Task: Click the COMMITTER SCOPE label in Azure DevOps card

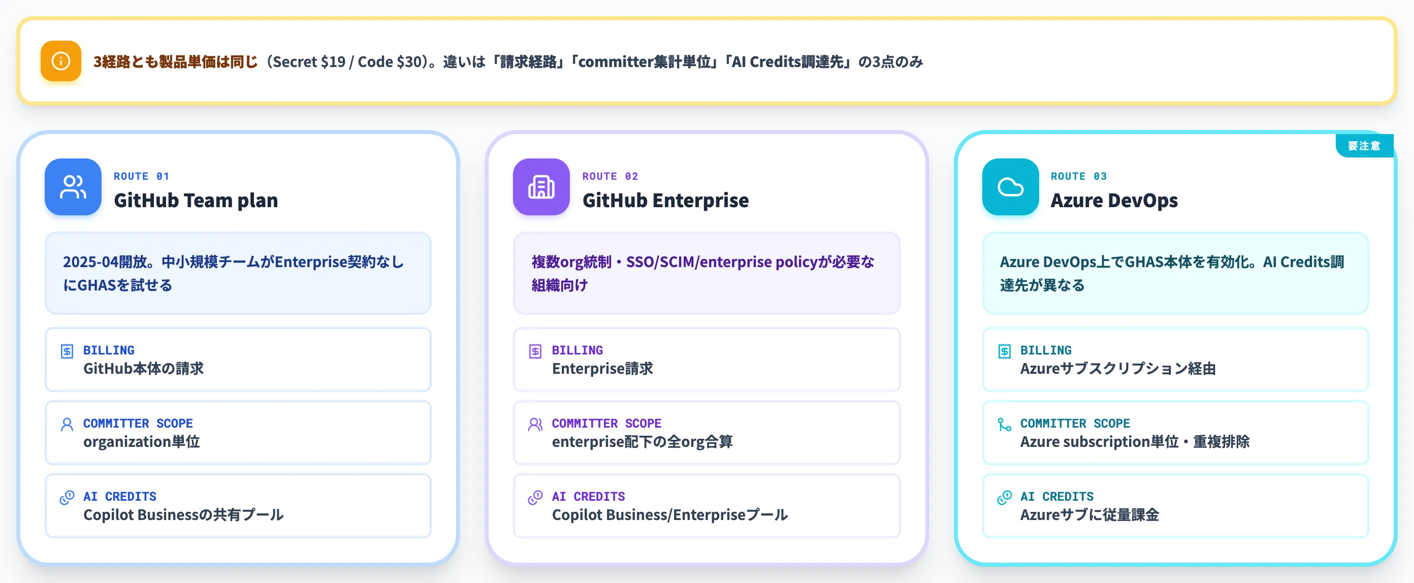Action: tap(1075, 423)
